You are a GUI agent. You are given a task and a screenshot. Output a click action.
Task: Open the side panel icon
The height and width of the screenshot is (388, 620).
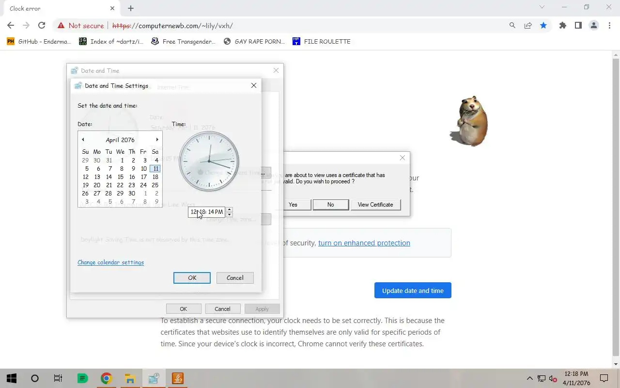coord(578,26)
